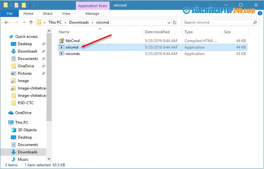
Task: Click the OneDrive cloud icon in sidebar
Action: [11, 113]
